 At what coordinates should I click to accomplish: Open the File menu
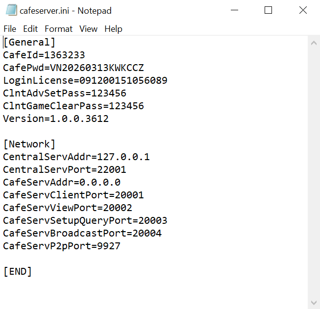[x=10, y=29]
